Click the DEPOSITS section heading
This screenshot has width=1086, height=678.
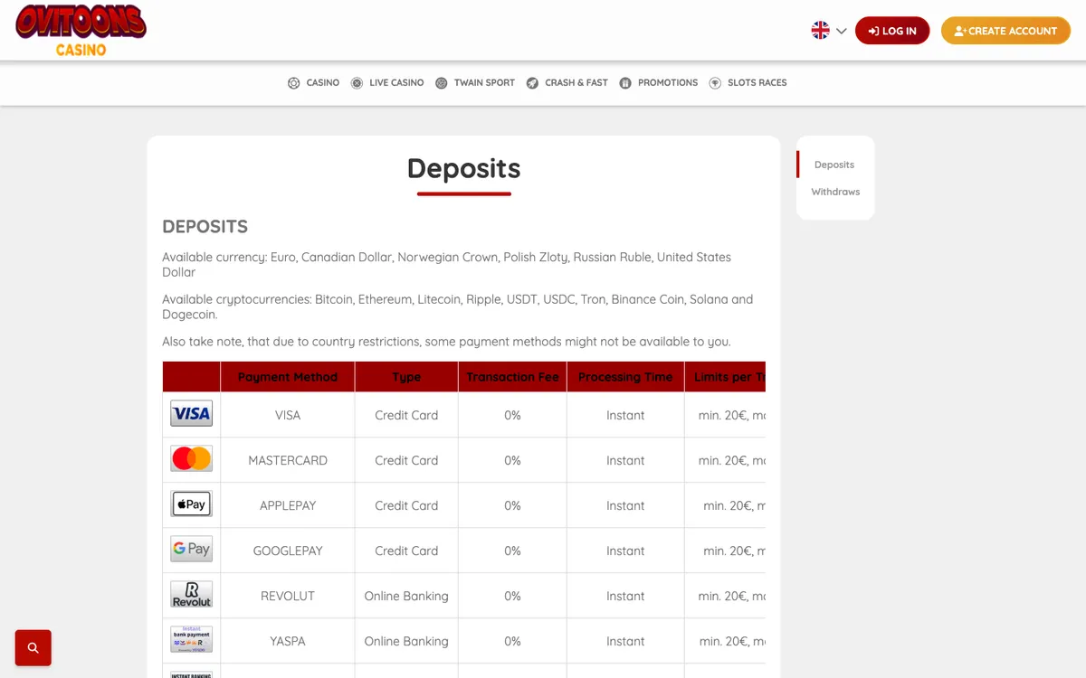pyautogui.click(x=205, y=227)
